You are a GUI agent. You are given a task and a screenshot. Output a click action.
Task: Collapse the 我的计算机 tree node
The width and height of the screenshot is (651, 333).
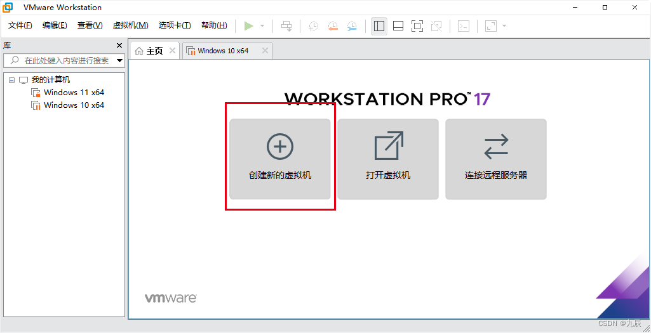pyautogui.click(x=11, y=80)
